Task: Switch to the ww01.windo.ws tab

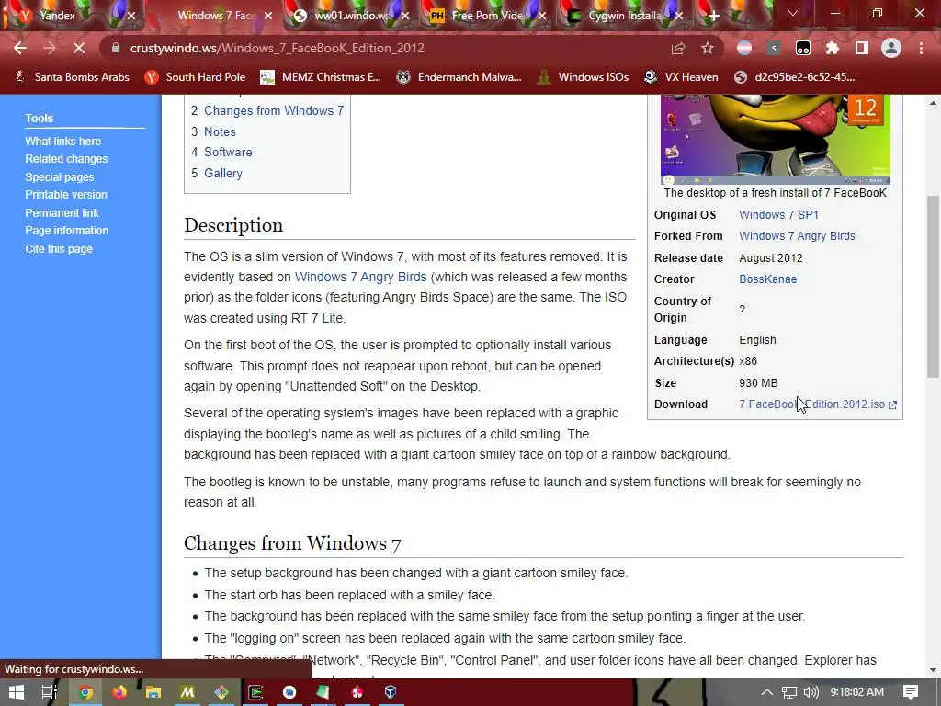Action: [x=351, y=16]
